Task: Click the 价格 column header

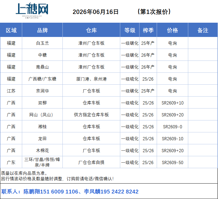Action: 172,30
